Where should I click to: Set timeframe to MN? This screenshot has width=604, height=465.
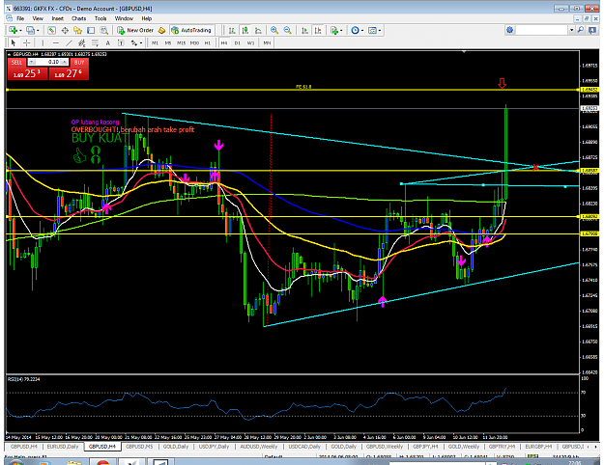(x=267, y=42)
